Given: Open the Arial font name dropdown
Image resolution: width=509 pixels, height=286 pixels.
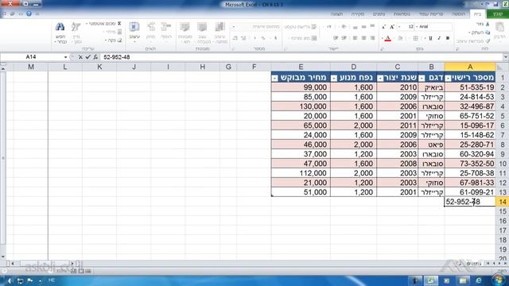Looking at the screenshot, I should coord(417,26).
